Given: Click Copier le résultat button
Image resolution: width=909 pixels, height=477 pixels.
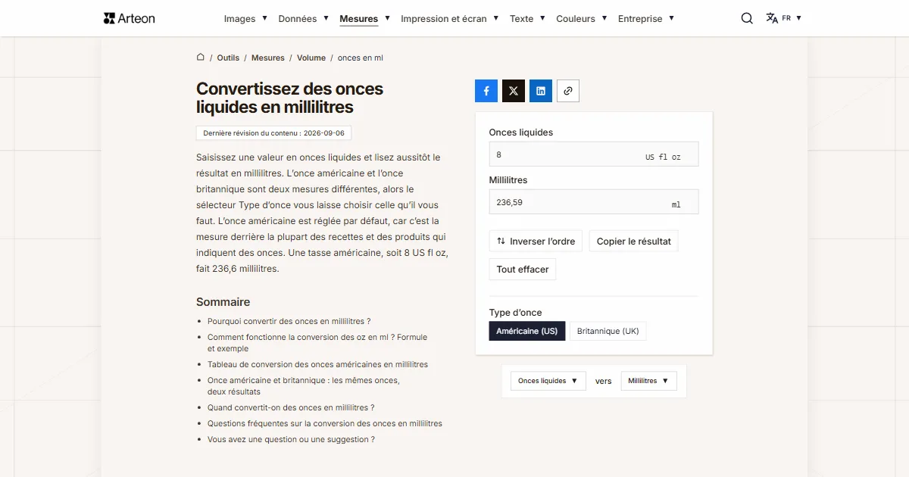Looking at the screenshot, I should pyautogui.click(x=633, y=242).
